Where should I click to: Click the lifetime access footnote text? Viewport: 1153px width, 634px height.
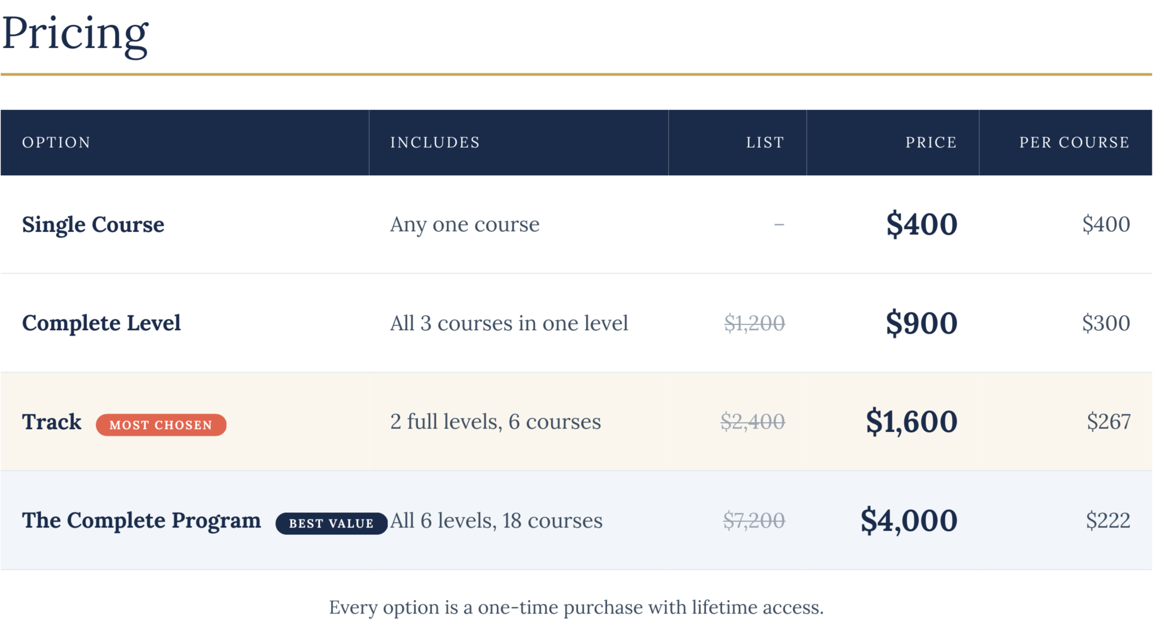pos(576,608)
